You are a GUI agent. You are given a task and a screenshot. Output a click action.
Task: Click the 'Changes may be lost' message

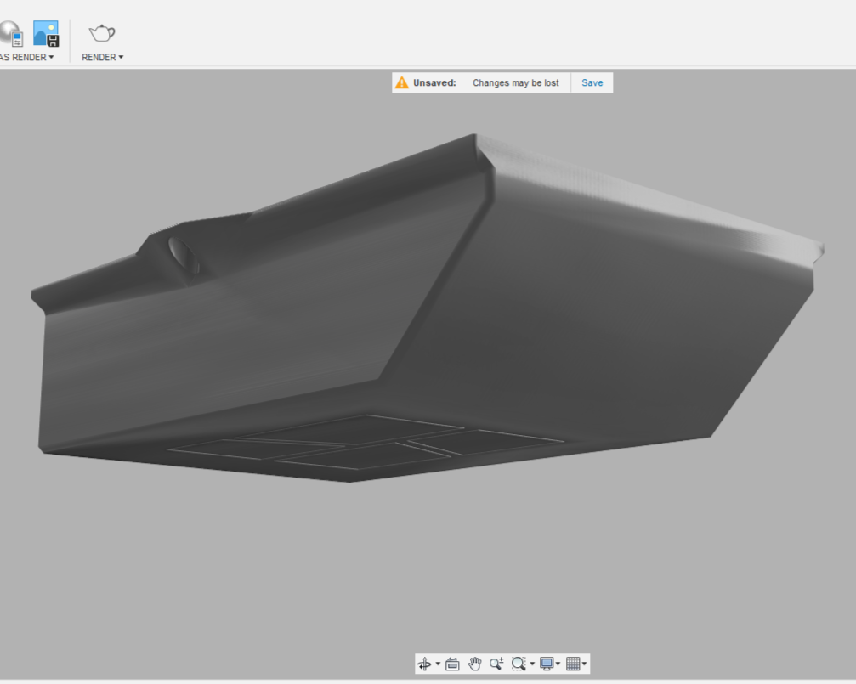515,83
